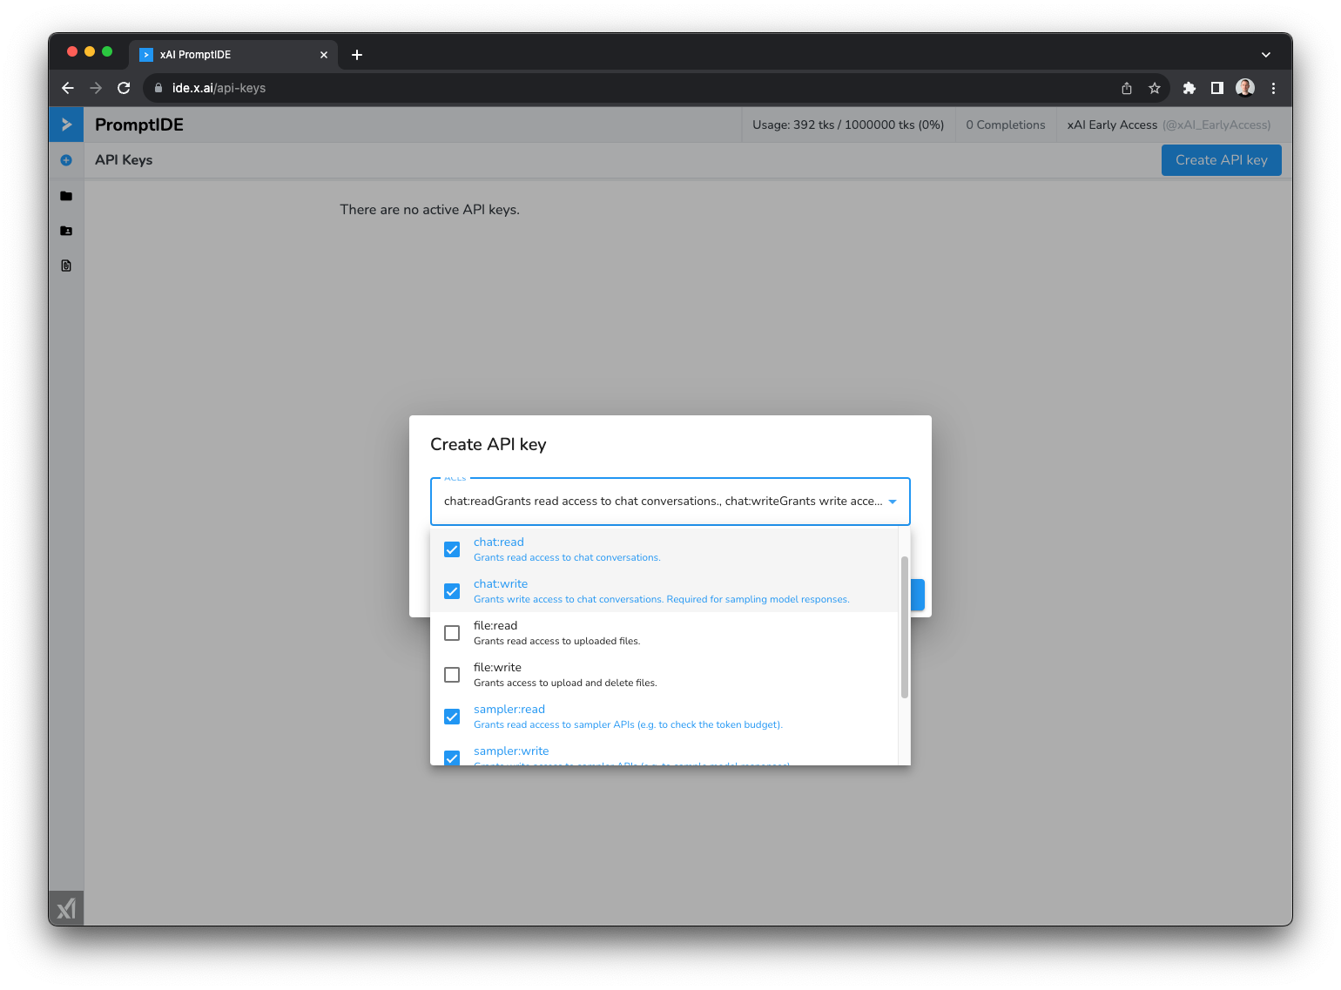Open the shared folder icon in sidebar
The image size is (1341, 990).
(66, 231)
